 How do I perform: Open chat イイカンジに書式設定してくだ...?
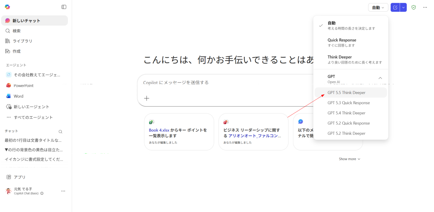point(34,159)
